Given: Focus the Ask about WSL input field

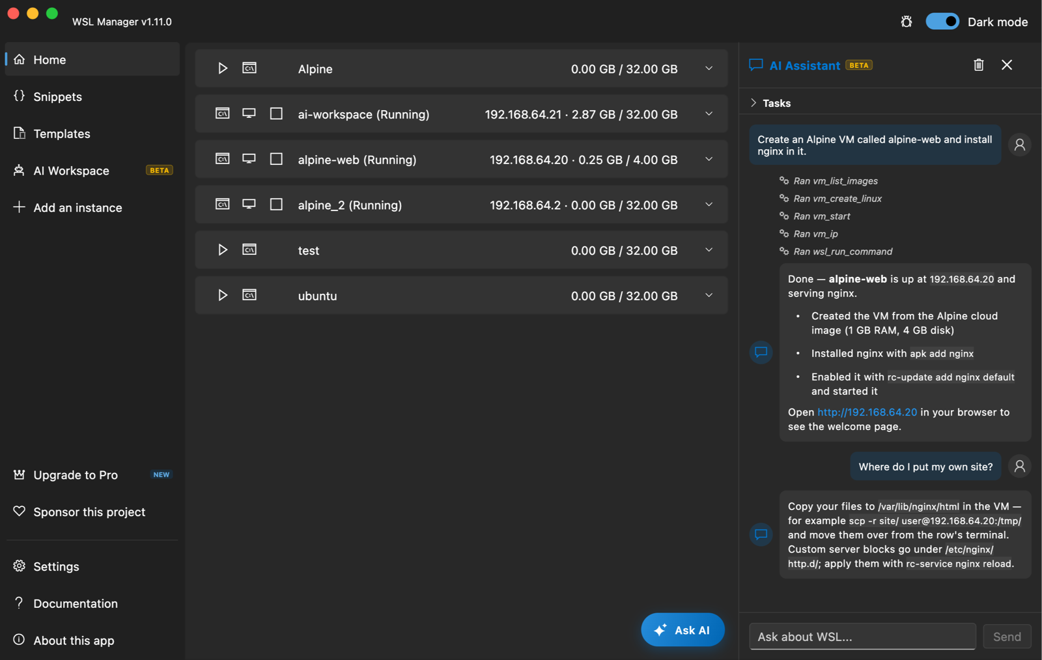Looking at the screenshot, I should [862, 637].
